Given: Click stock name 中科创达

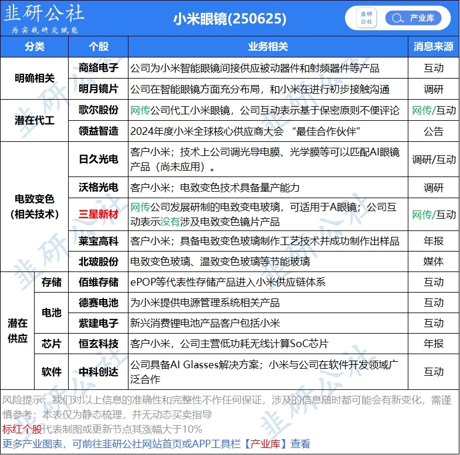Looking at the screenshot, I should click(x=99, y=372).
